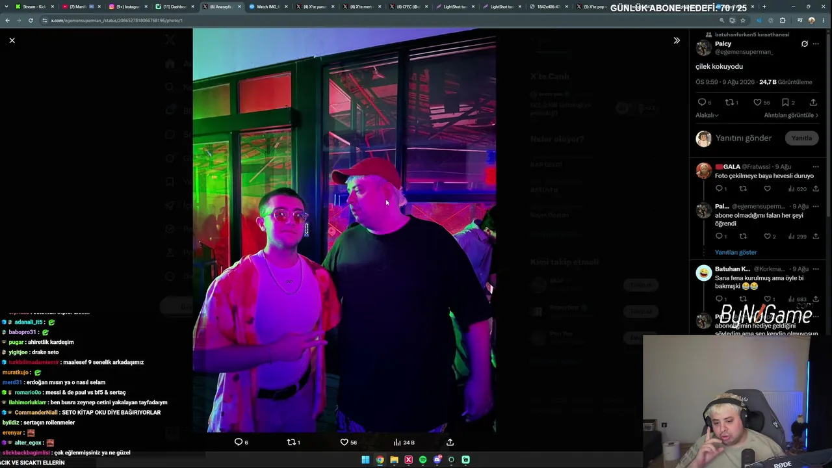
Task: Collapse the side panel with the double-chevron icon
Action: (677, 40)
